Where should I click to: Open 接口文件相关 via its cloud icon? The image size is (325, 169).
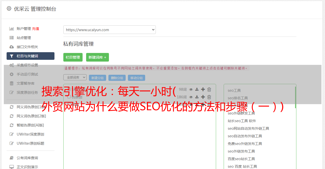tap(12, 47)
